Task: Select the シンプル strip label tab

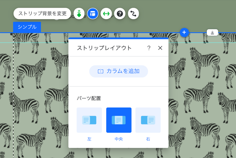Action: point(27,27)
